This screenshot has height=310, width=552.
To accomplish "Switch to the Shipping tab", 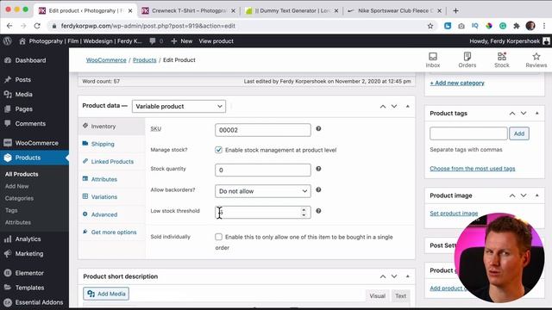I will click(111, 144).
